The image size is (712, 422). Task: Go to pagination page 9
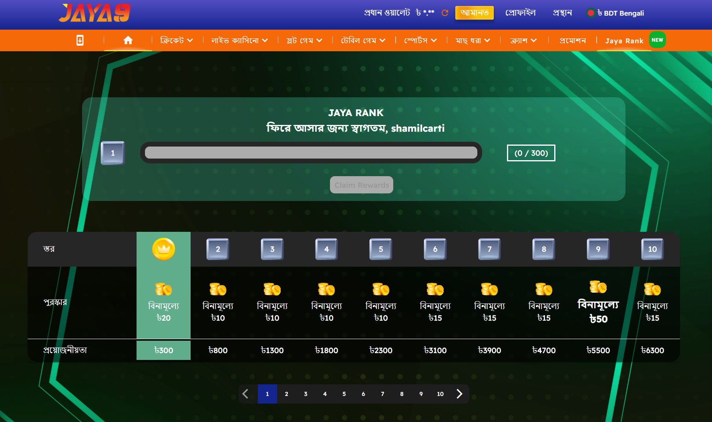pyautogui.click(x=421, y=394)
